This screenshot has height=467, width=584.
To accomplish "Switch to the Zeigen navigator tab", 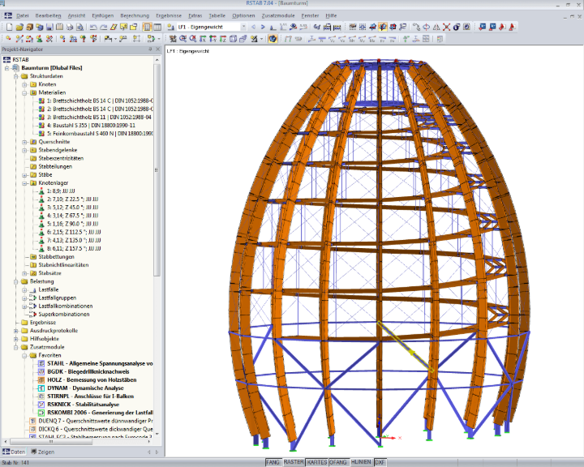I will (42, 452).
